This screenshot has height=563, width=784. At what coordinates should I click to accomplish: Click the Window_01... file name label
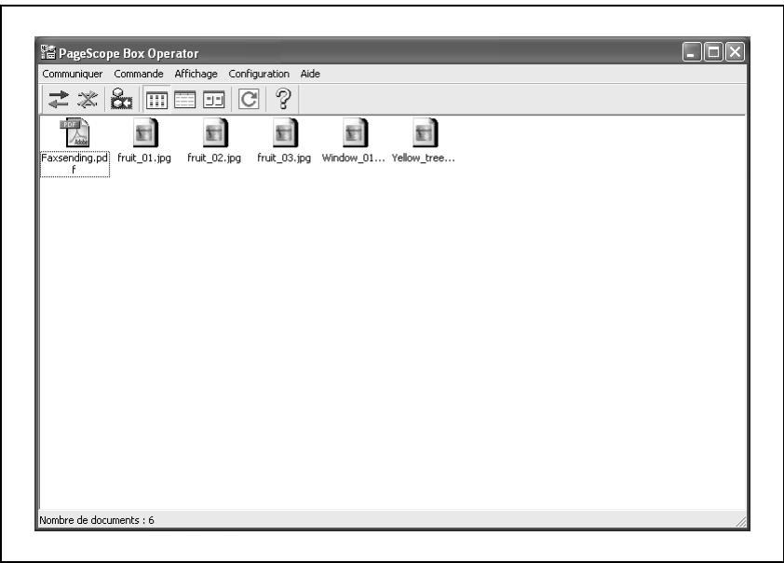pyautogui.click(x=354, y=158)
